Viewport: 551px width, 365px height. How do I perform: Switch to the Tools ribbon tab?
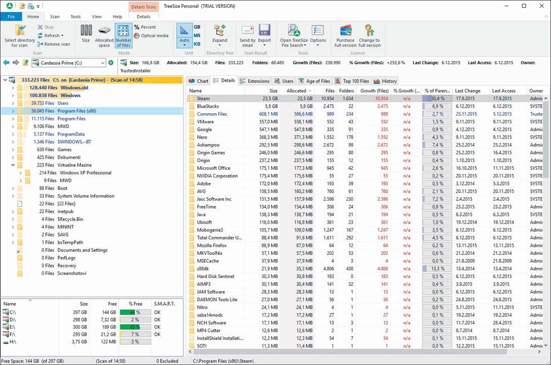(75, 17)
